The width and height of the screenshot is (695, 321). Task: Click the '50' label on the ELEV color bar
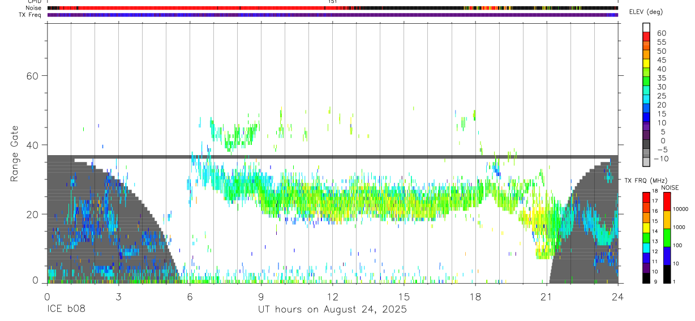661,52
